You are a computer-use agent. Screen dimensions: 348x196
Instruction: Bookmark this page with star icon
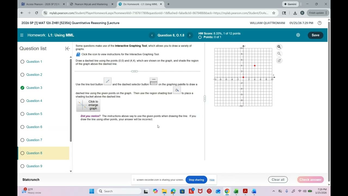tap(274, 13)
